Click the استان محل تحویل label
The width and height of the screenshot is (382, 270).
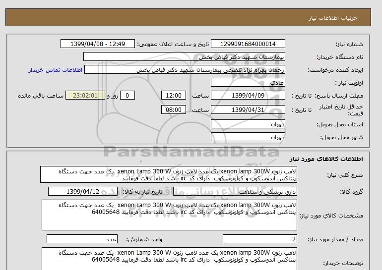340,124
